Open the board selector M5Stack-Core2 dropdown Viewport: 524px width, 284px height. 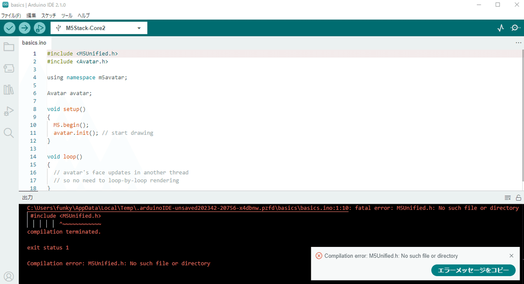point(99,28)
